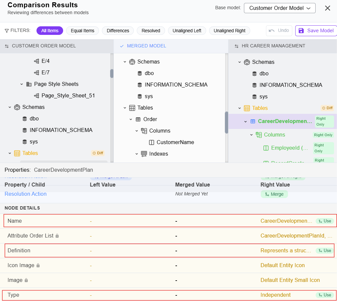Click the CustomerName column icon
The height and width of the screenshot is (301, 337).
pos(152,142)
